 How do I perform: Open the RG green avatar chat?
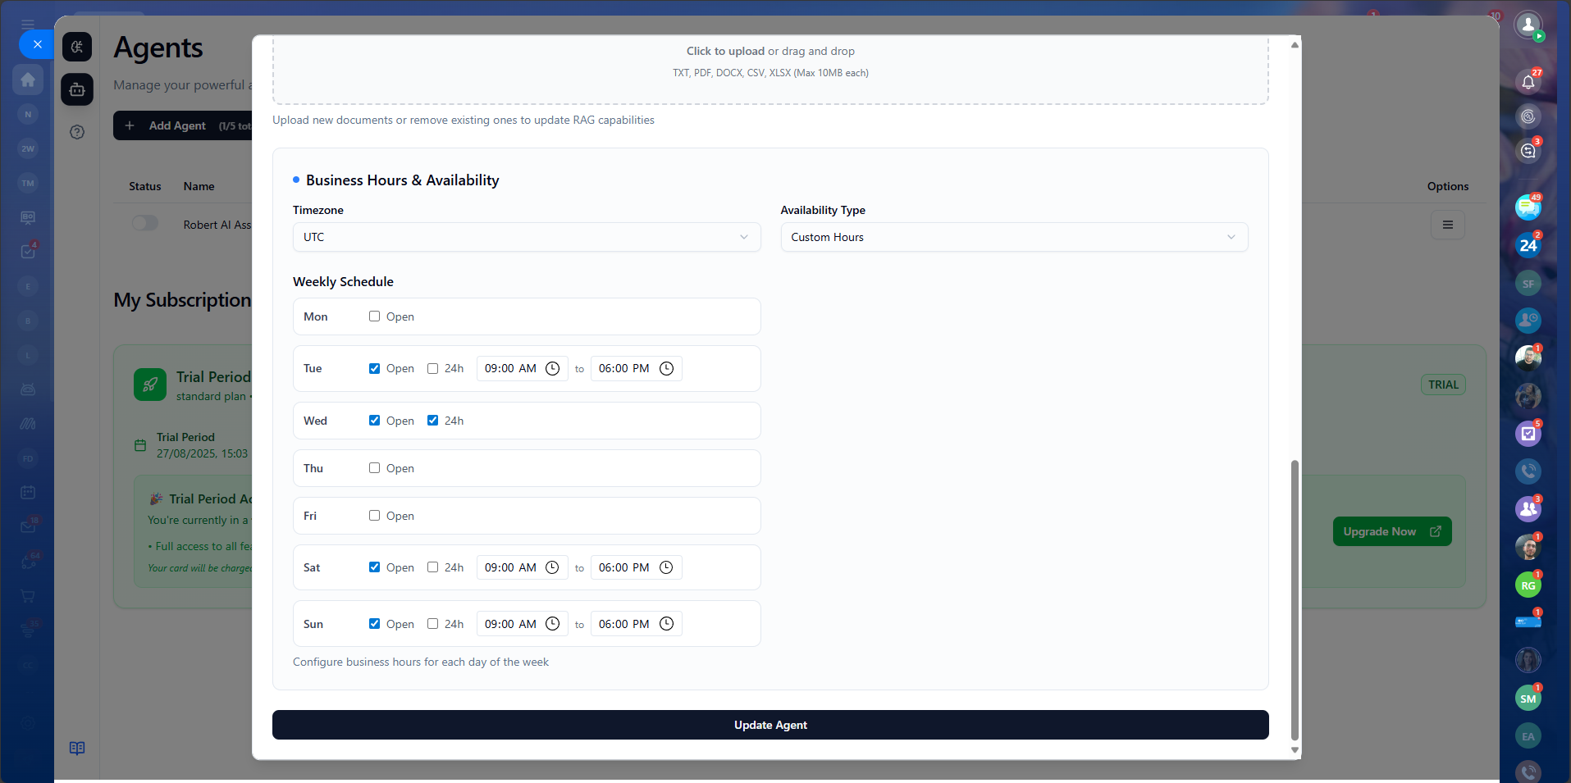pos(1528,585)
